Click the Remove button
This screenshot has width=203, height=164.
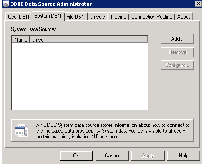click(x=177, y=52)
